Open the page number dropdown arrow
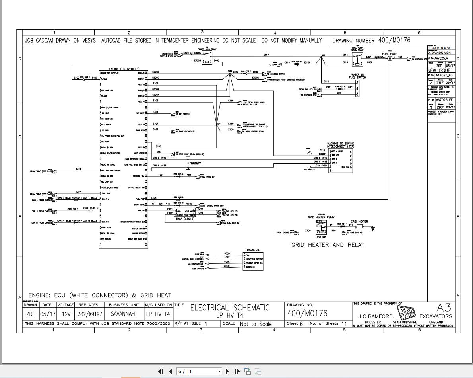Screen dimensions: 473x378 [x=219, y=372]
